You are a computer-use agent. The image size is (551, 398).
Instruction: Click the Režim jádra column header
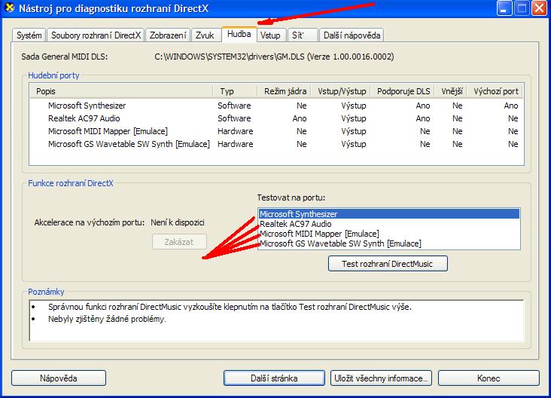(x=285, y=91)
